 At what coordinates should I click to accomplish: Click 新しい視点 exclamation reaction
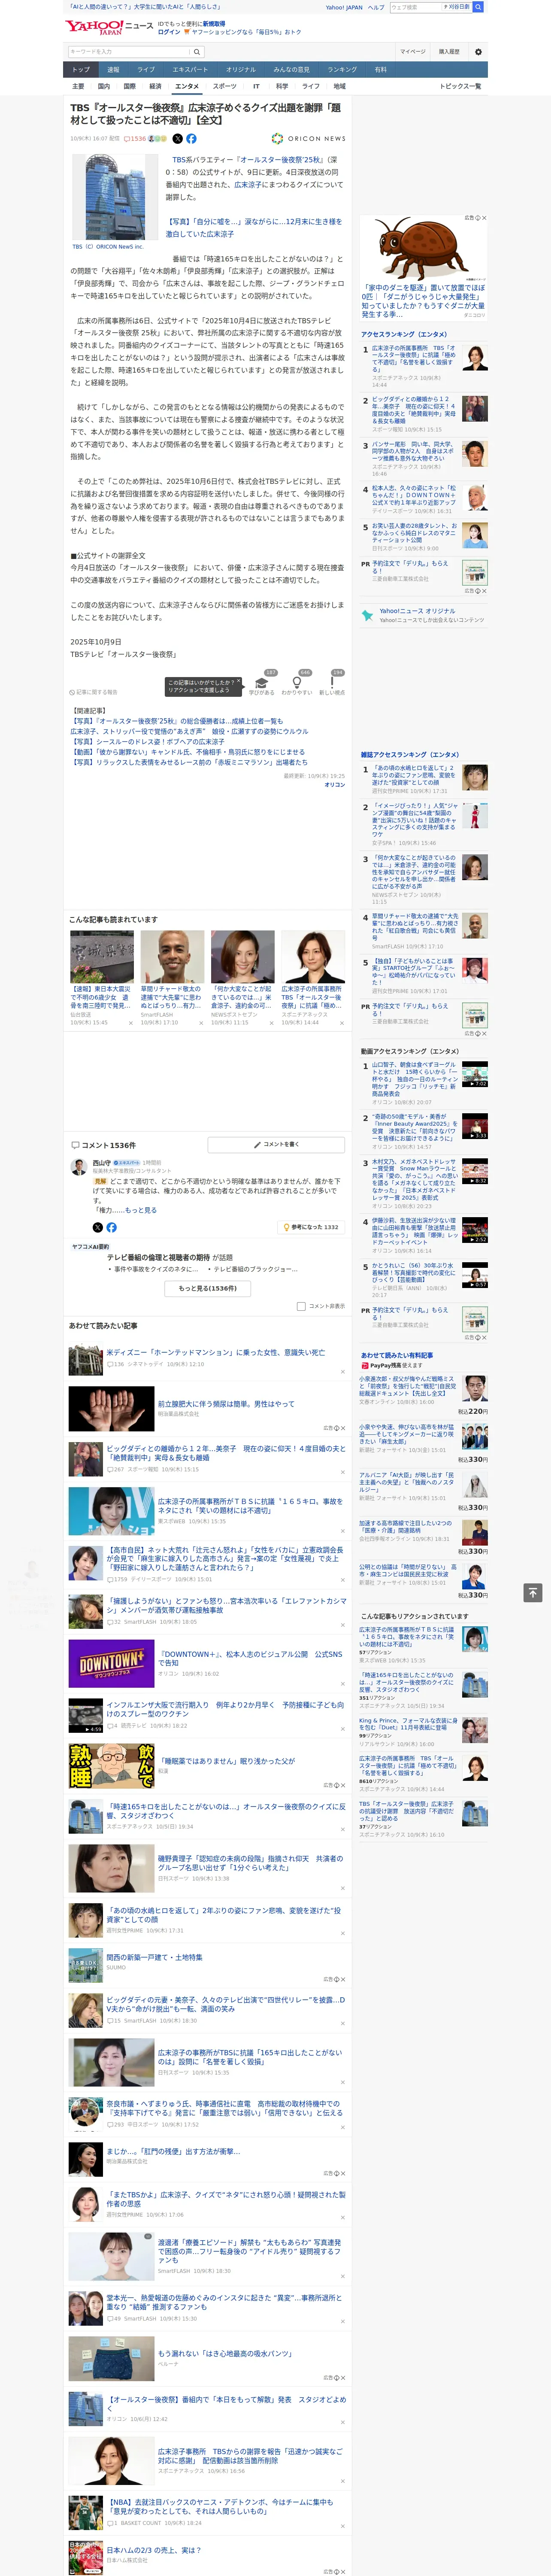[x=332, y=684]
